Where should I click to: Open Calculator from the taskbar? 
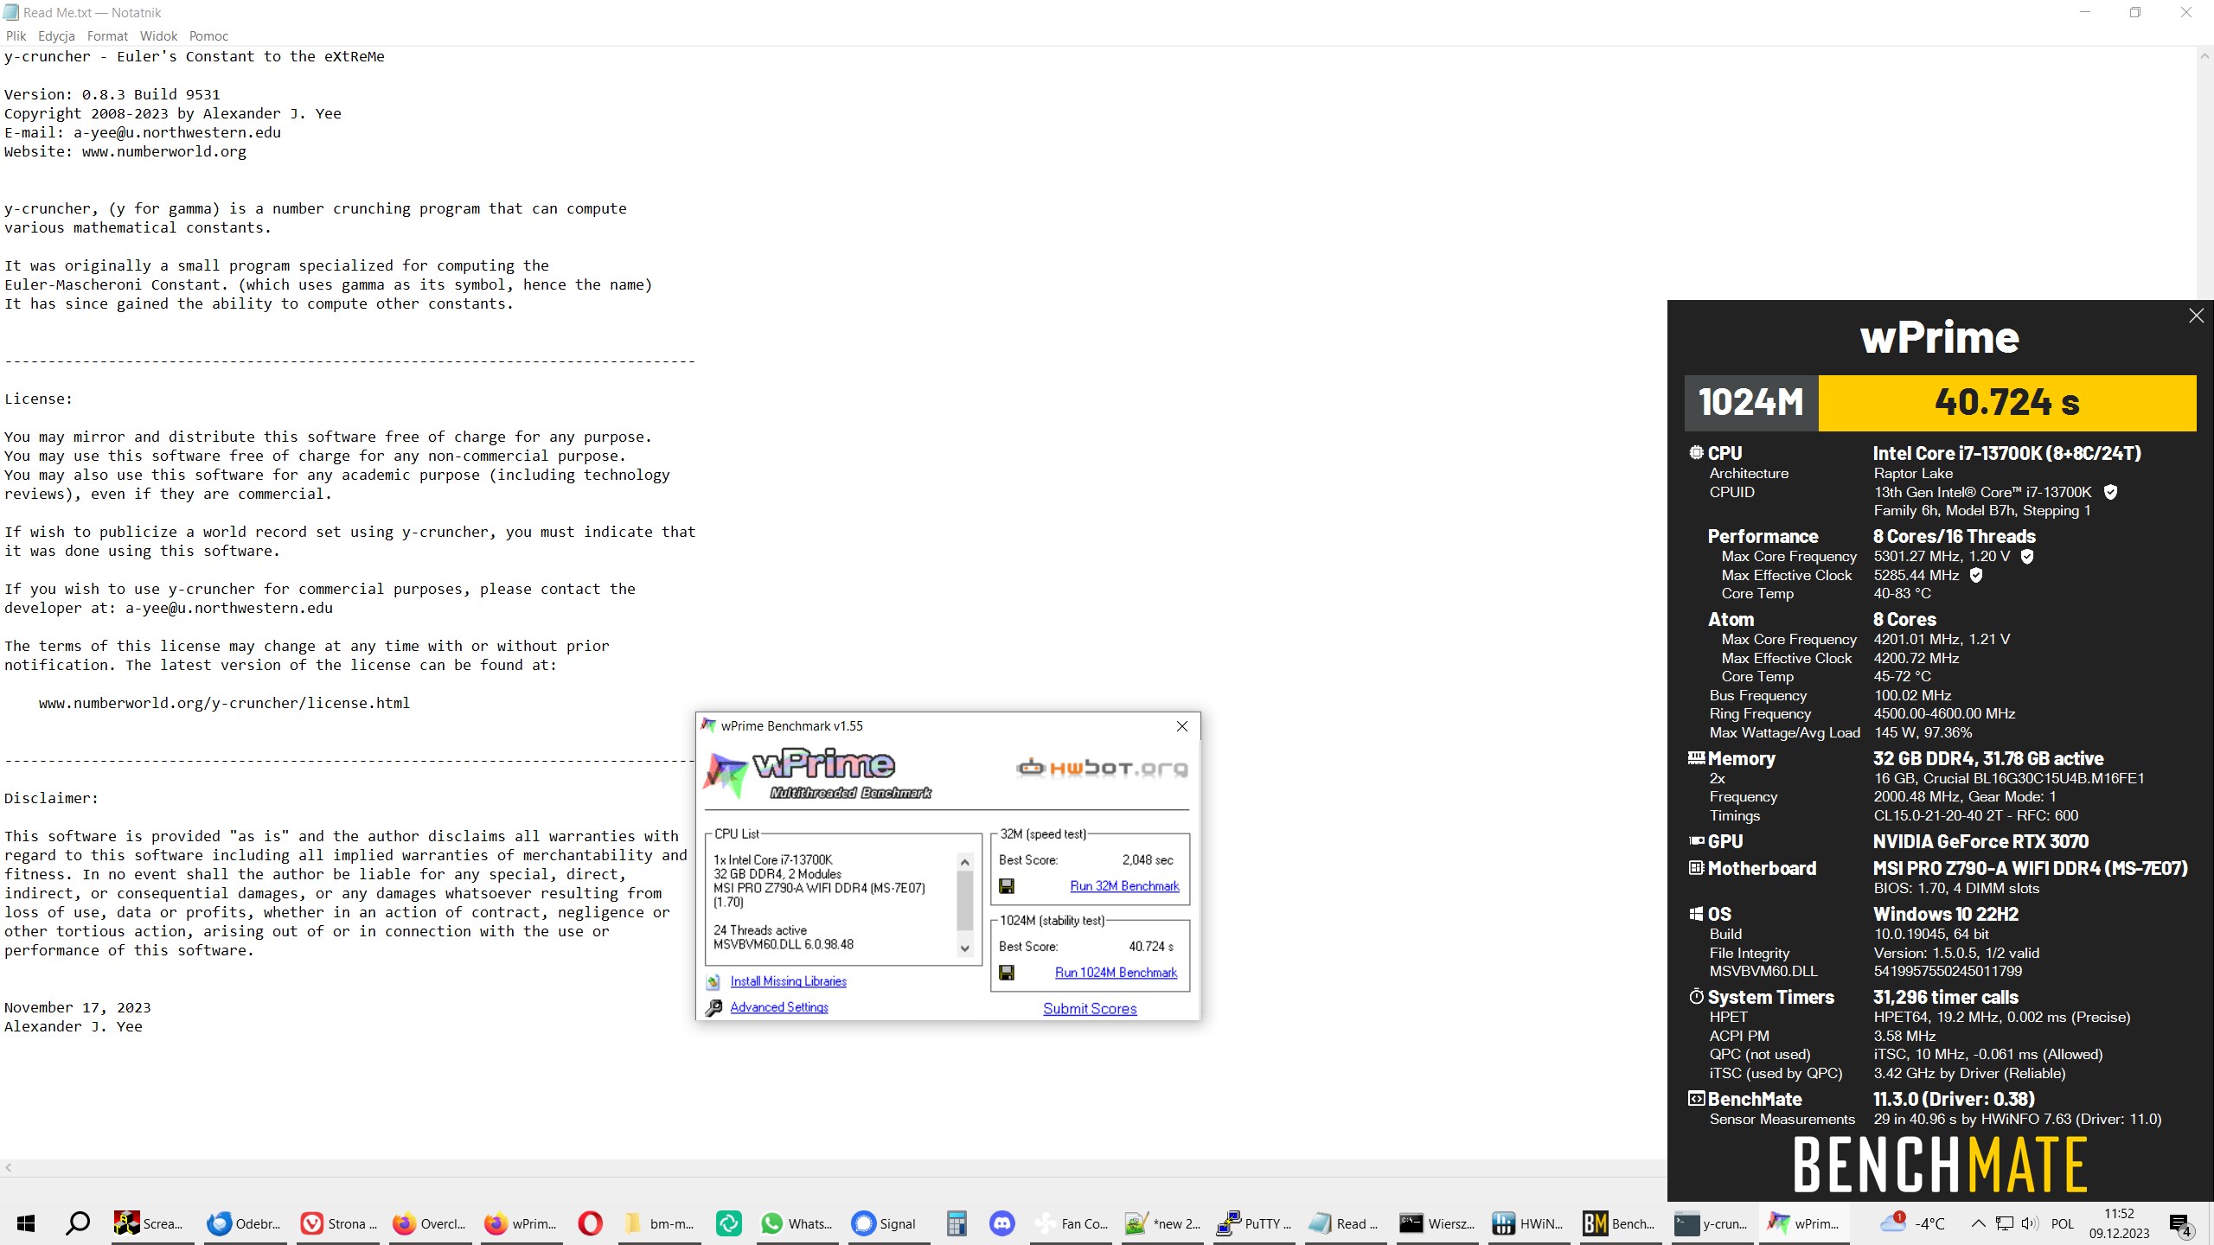tap(956, 1223)
